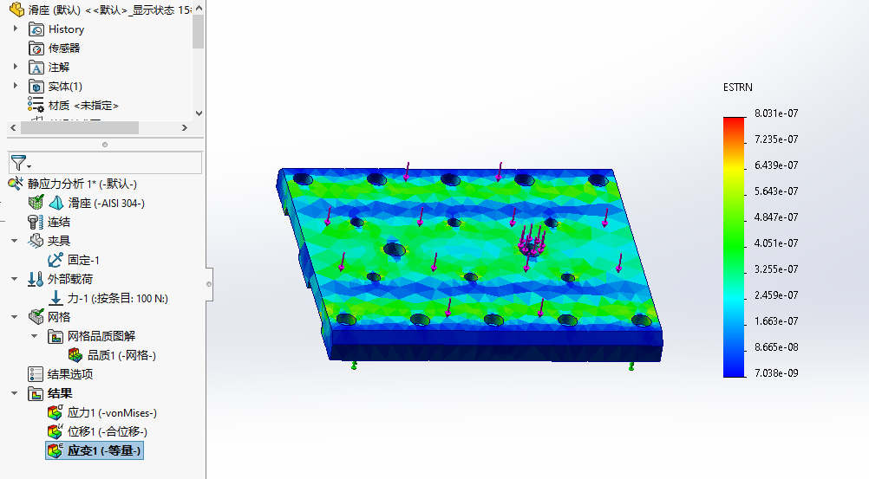
Task: Click the 传感器 sensors icon
Action: [x=36, y=49]
